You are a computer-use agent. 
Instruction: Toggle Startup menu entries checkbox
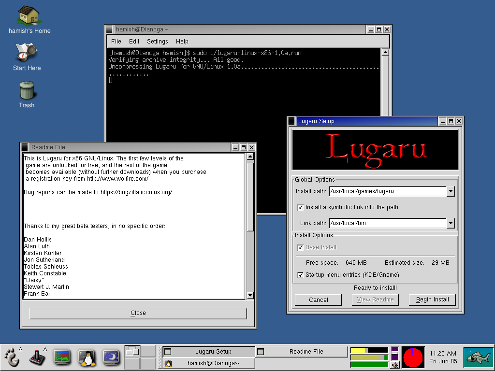300,275
